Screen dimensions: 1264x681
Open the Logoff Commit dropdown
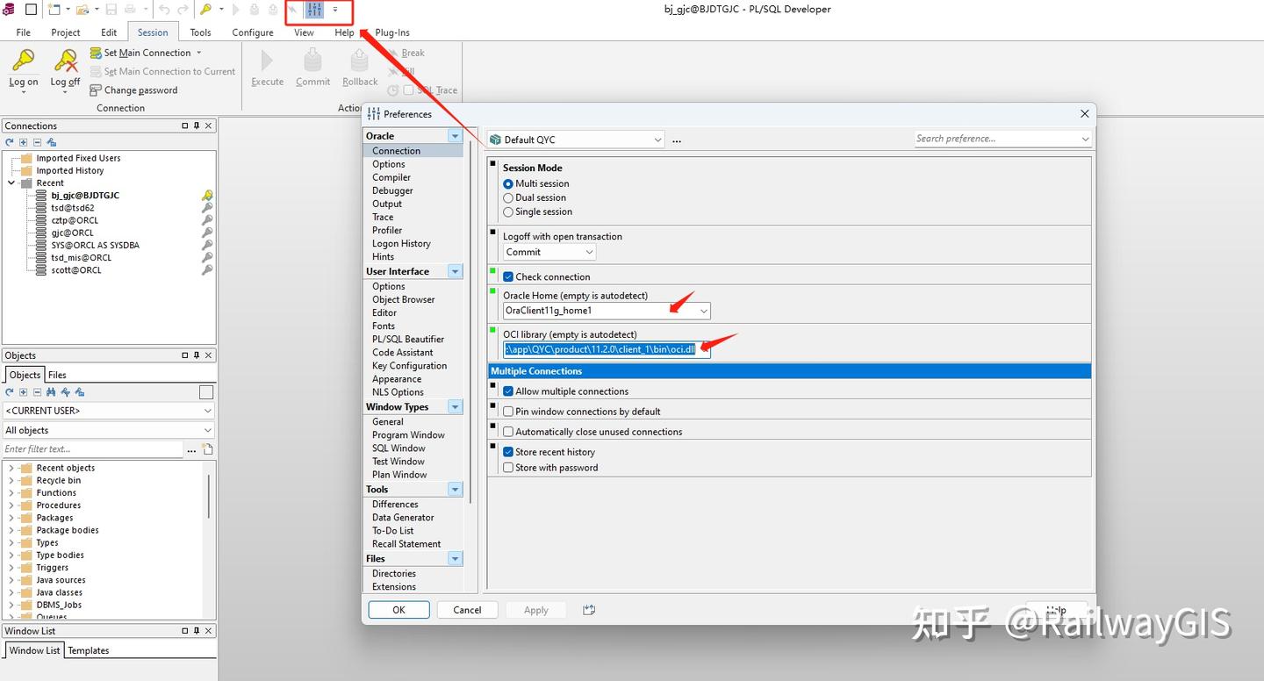(x=549, y=252)
